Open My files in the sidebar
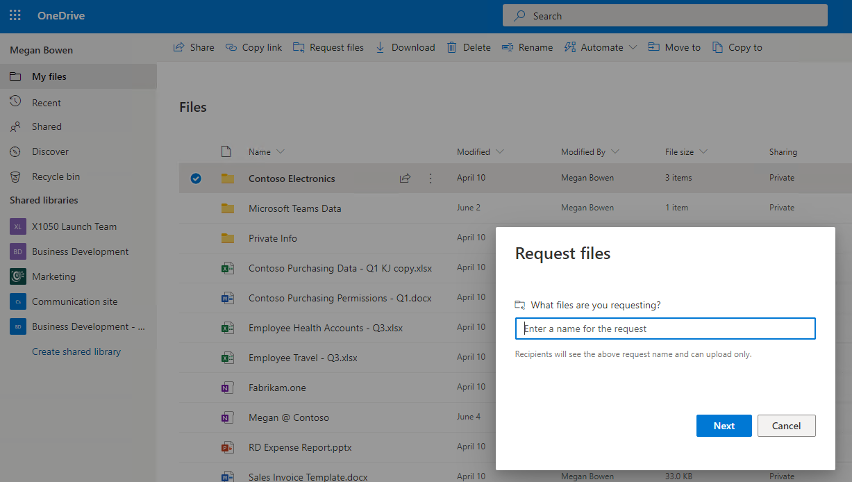 pyautogui.click(x=78, y=76)
